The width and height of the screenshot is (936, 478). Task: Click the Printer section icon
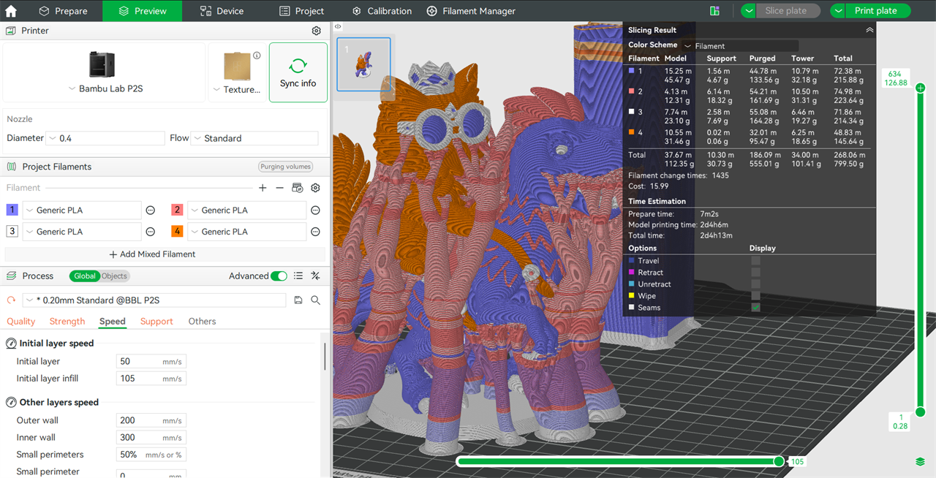pyautogui.click(x=11, y=31)
